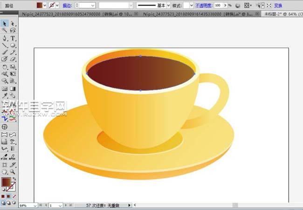The height and width of the screenshot is (210, 303).
Task: Select the Magic Wand tool
Action: (5, 30)
